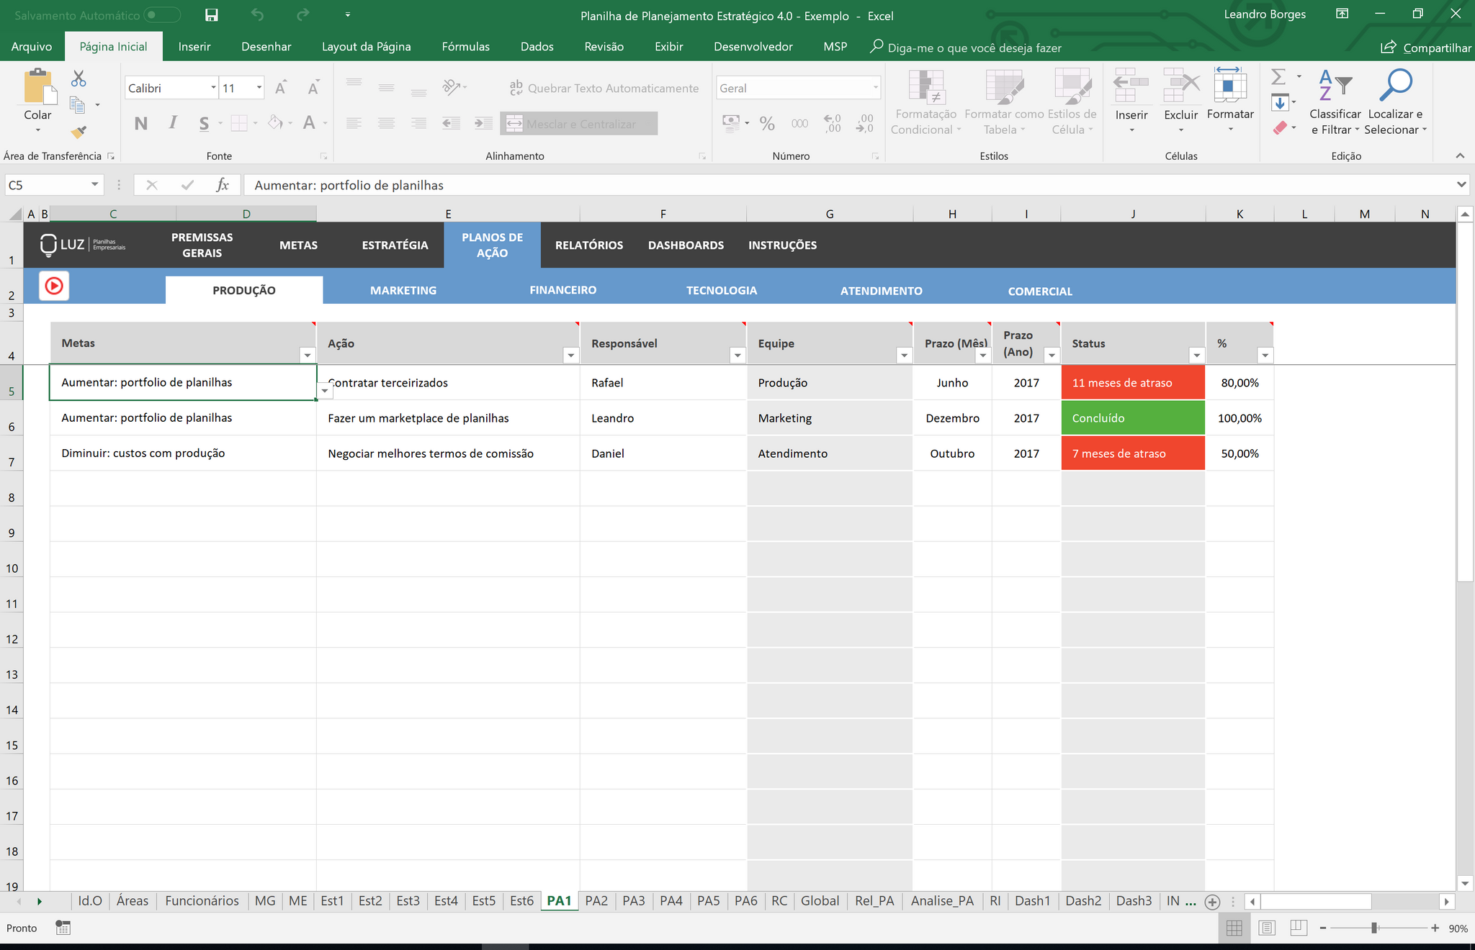Screen dimensions: 1475x950
Task: Click the zoom slider handle
Action: click(x=1374, y=928)
